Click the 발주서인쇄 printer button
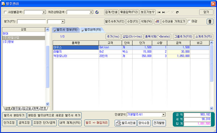 125,123
